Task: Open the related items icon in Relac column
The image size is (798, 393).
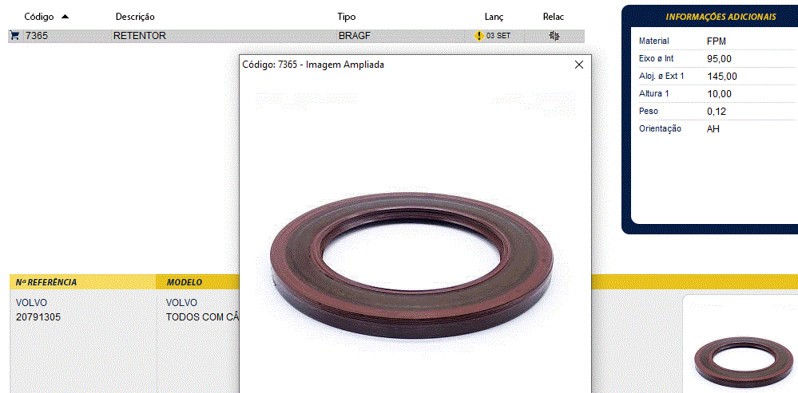Action: pos(554,36)
